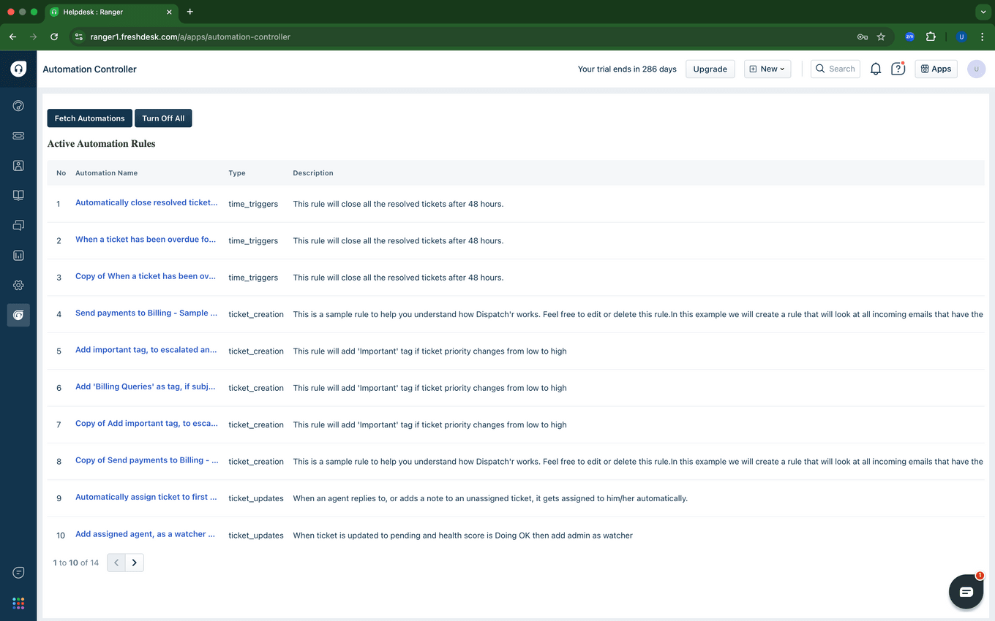Open 'Add assigned agent, as a watcher' rule

pos(146,534)
